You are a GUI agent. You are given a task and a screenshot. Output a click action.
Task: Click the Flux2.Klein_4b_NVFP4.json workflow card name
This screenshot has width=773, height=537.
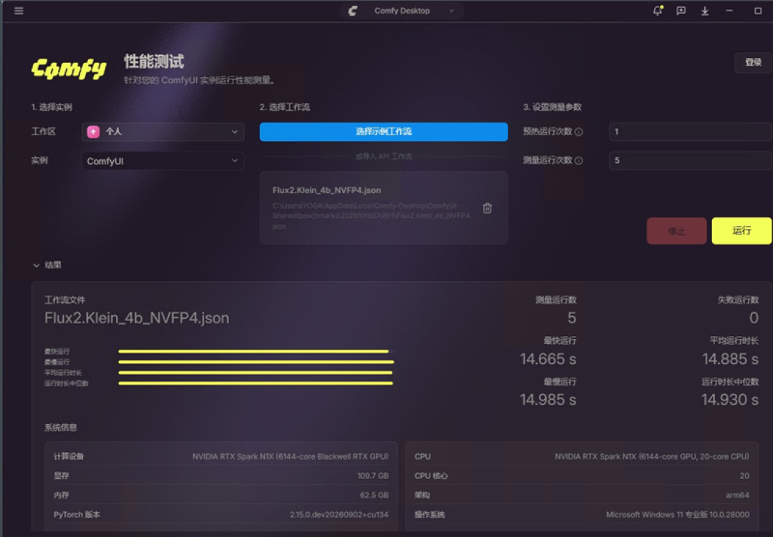pos(326,190)
